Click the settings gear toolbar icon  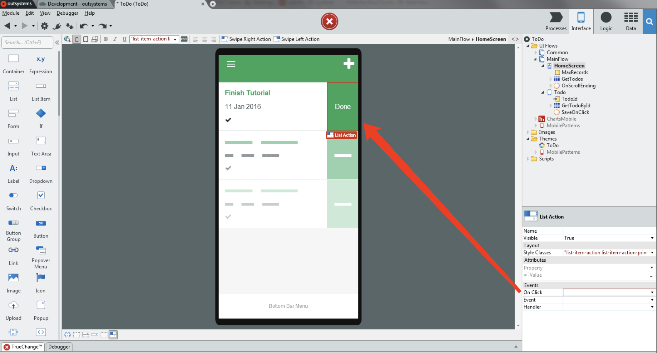click(x=45, y=26)
